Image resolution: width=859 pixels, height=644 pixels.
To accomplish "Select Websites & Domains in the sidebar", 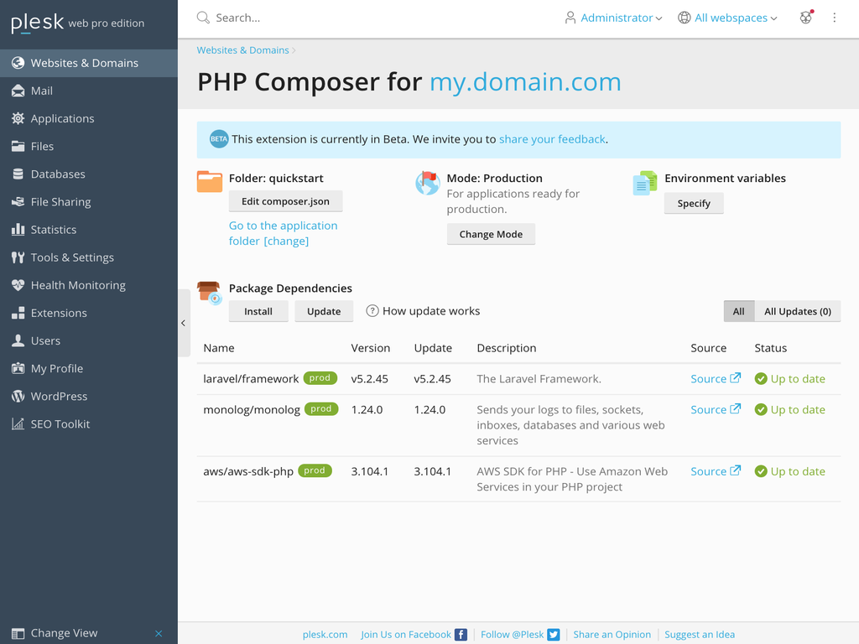I will point(18,62).
